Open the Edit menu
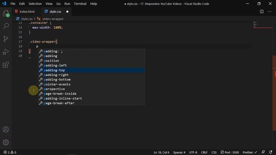 pos(22,4)
